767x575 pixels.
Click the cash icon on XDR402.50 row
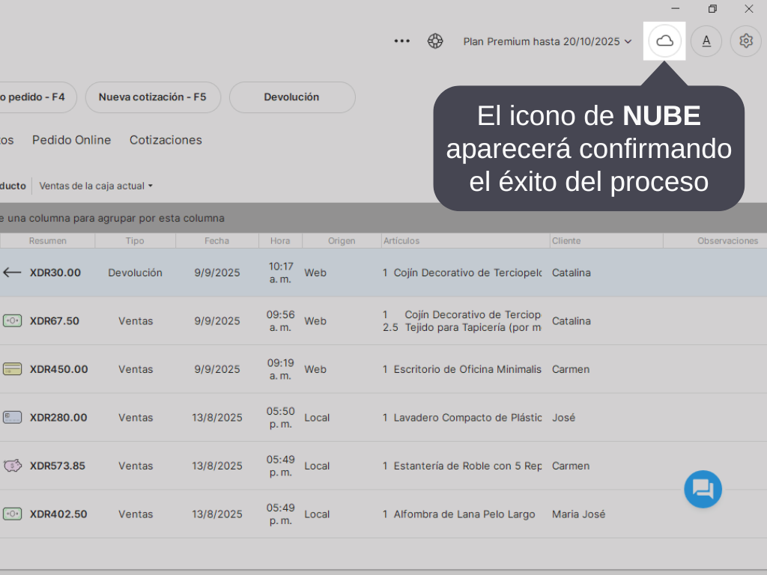(x=12, y=514)
